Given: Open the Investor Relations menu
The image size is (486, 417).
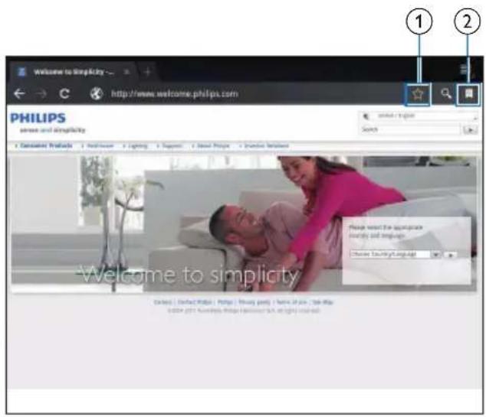Looking at the screenshot, I should pos(266,145).
